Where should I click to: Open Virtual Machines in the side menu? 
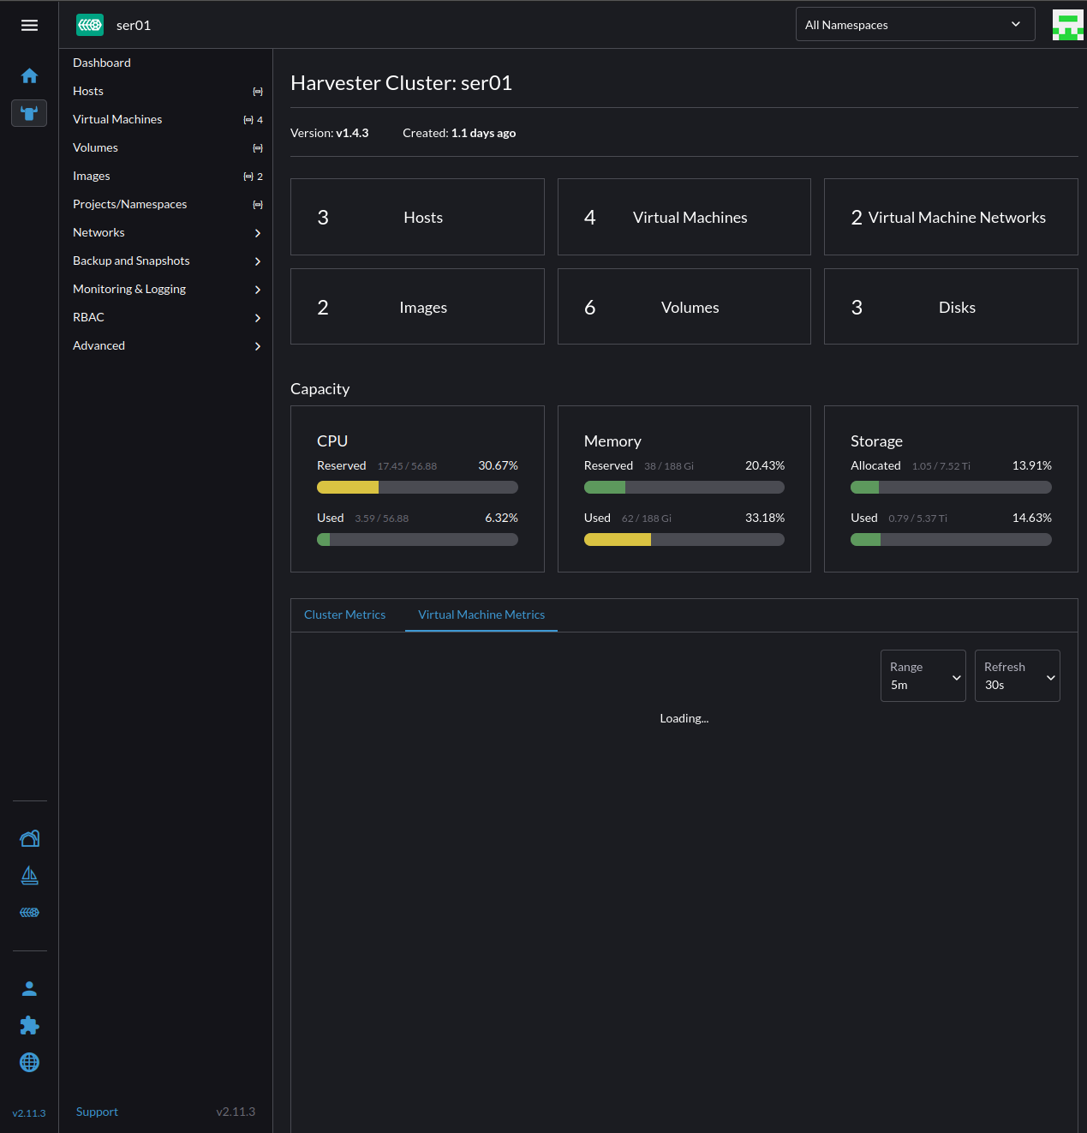click(x=117, y=119)
